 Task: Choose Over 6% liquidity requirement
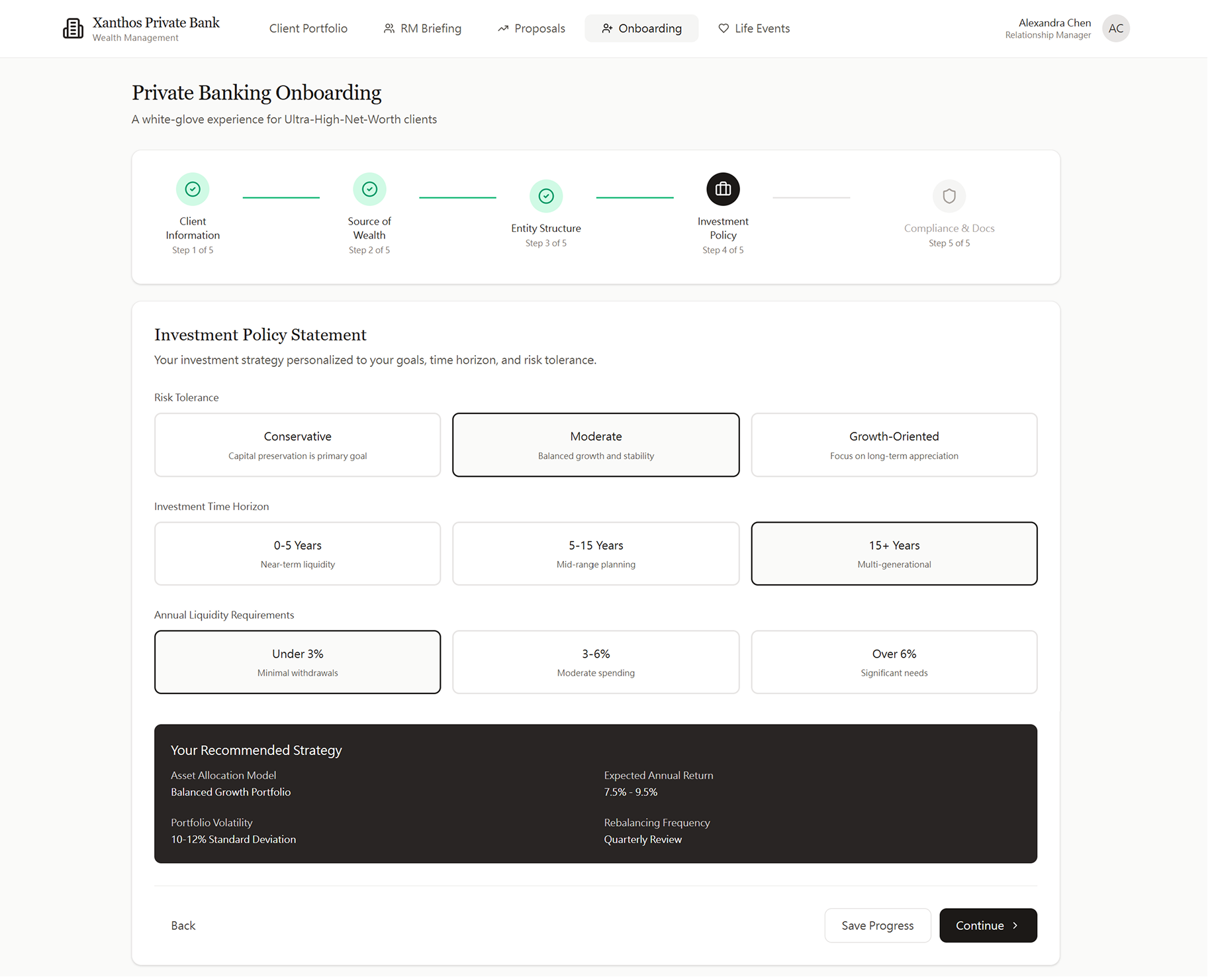[894, 662]
